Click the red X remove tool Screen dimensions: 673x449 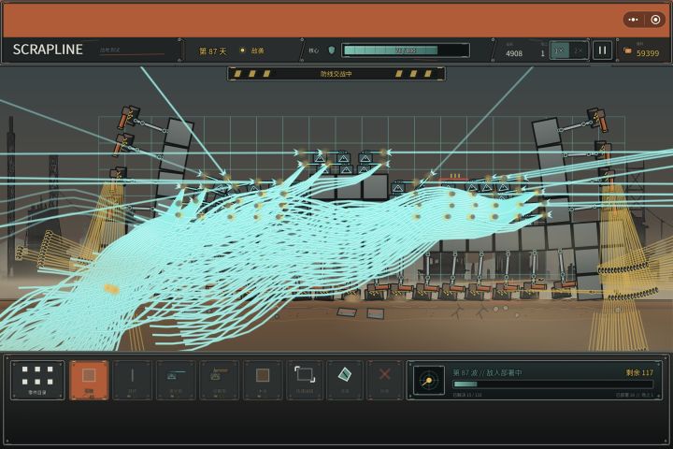point(384,381)
